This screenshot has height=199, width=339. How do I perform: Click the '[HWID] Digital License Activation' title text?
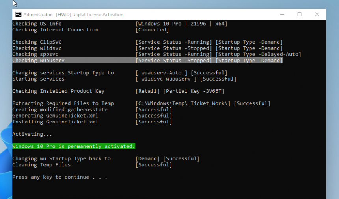point(89,15)
